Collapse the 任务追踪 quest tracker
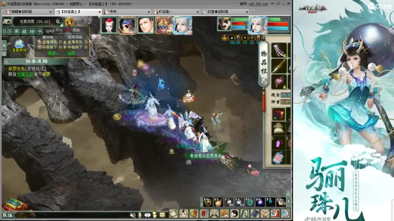 (6, 61)
